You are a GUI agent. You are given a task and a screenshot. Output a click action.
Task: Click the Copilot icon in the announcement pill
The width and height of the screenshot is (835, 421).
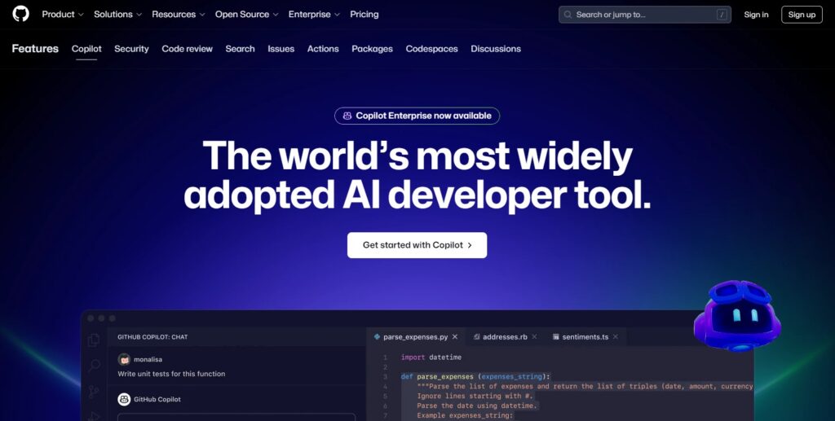pos(347,116)
